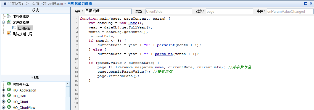Click 跨页跳转zsm in the breadcrumb
314x110 pixels.
(x=53, y=4)
